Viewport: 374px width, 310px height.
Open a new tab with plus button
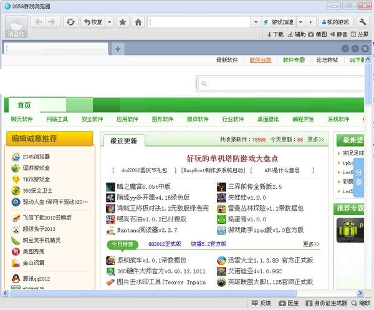pos(118,49)
